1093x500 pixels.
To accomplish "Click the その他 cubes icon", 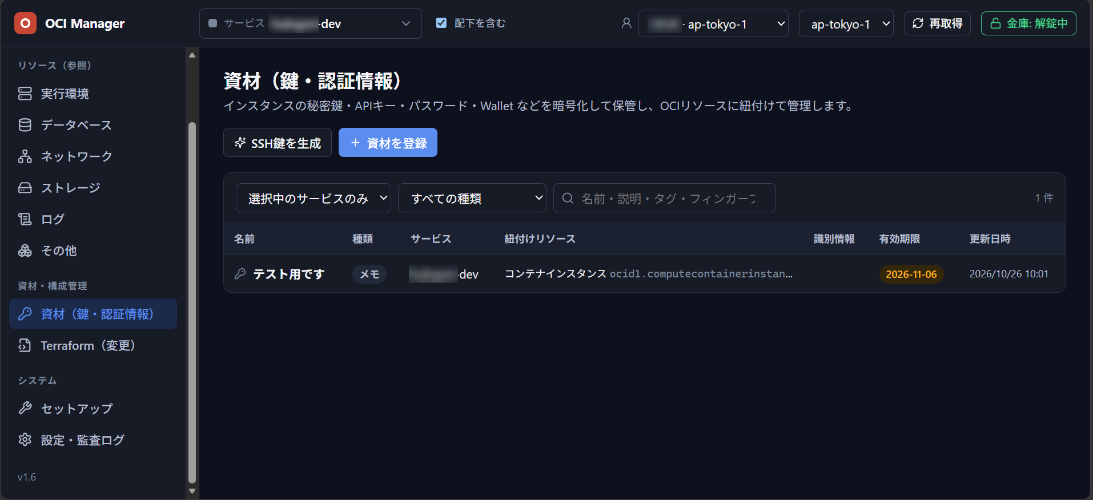I will [25, 251].
